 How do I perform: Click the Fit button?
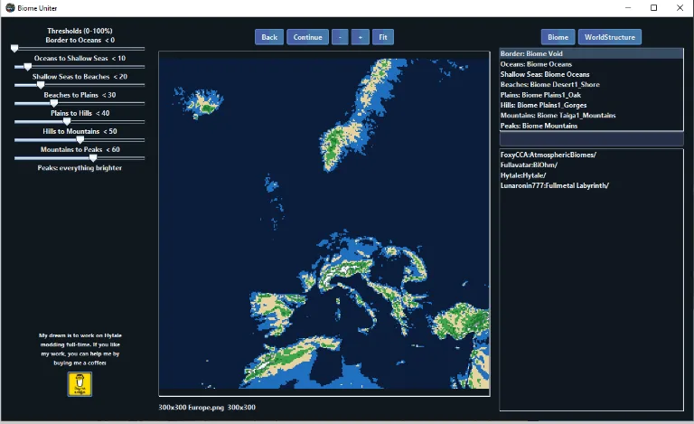click(383, 37)
